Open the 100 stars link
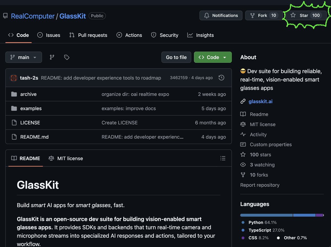Image resolution: width=331 pixels, height=247 pixels. (x=260, y=154)
